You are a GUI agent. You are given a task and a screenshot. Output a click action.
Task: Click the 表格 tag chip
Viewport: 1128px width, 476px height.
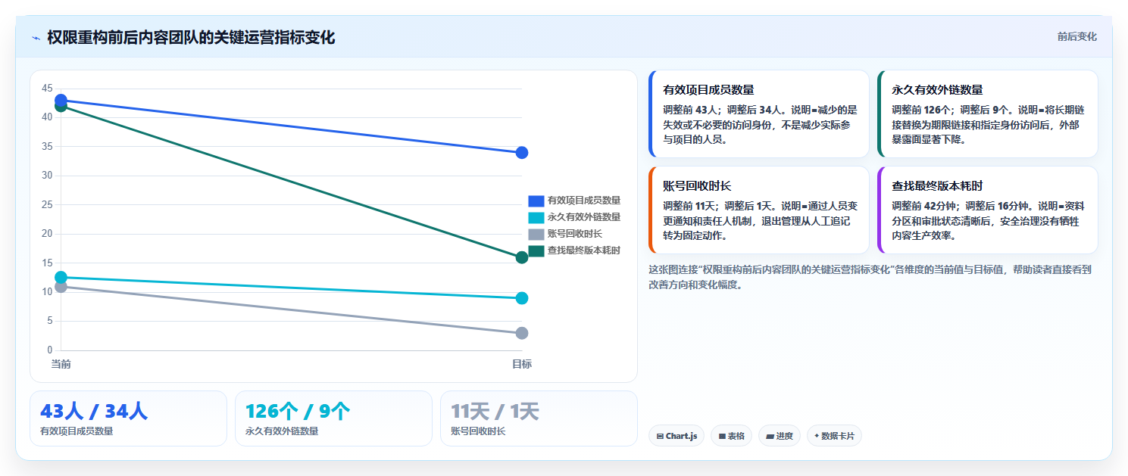731,436
